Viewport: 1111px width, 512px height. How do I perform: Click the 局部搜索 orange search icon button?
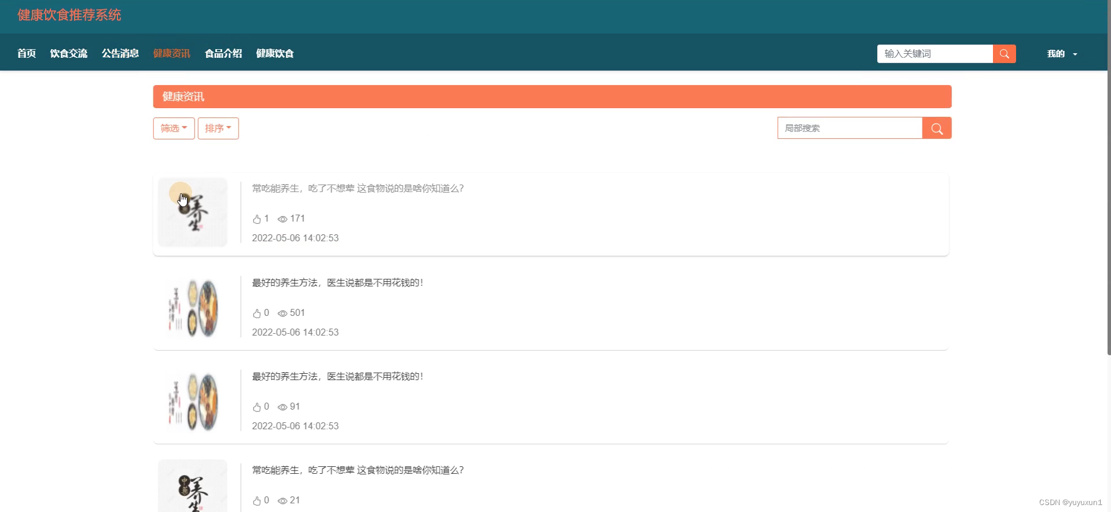point(937,128)
